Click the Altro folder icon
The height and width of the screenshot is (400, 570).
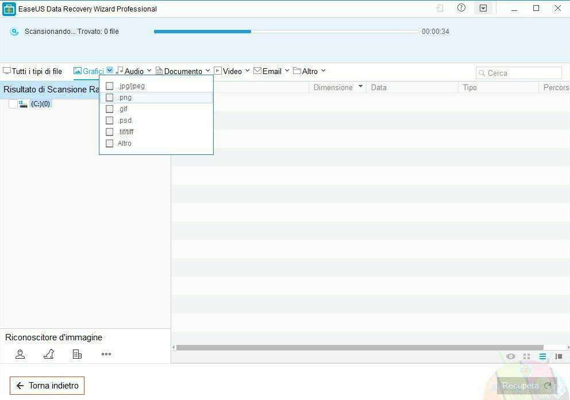(297, 71)
